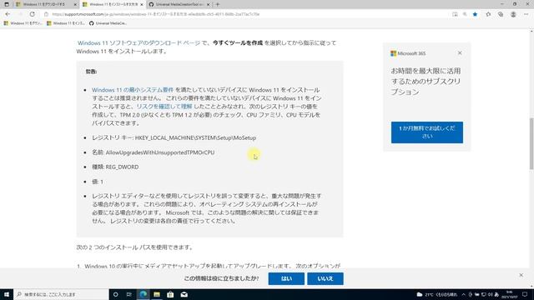Open the Windows Start menu
The width and height of the screenshot is (534, 300).
point(7,294)
